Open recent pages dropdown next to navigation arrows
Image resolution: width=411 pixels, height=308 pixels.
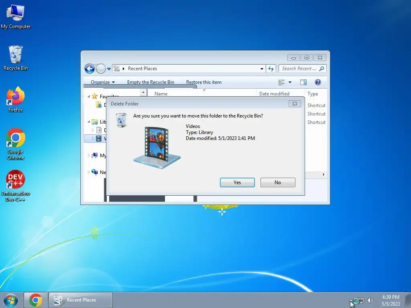[109, 69]
